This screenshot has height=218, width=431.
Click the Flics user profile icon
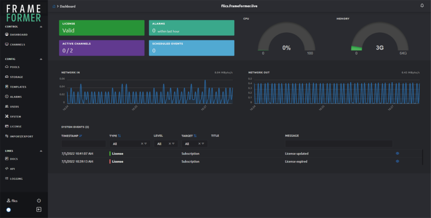(8, 201)
